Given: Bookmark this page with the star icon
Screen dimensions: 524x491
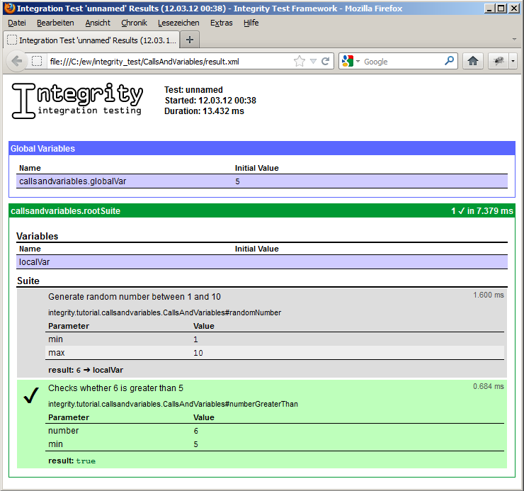Looking at the screenshot, I should point(300,62).
